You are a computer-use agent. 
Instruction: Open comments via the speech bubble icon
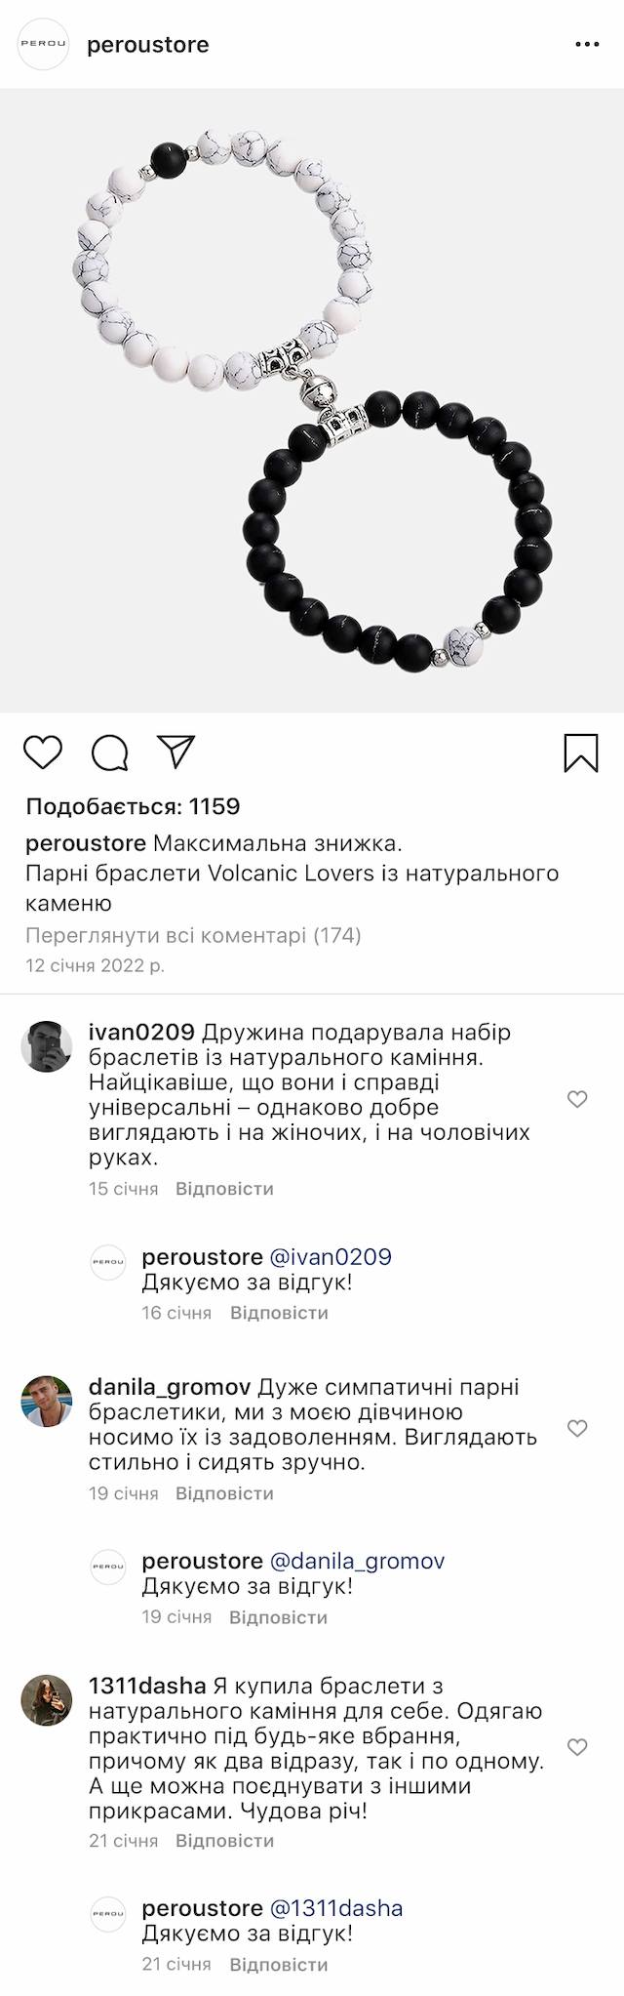[110, 753]
